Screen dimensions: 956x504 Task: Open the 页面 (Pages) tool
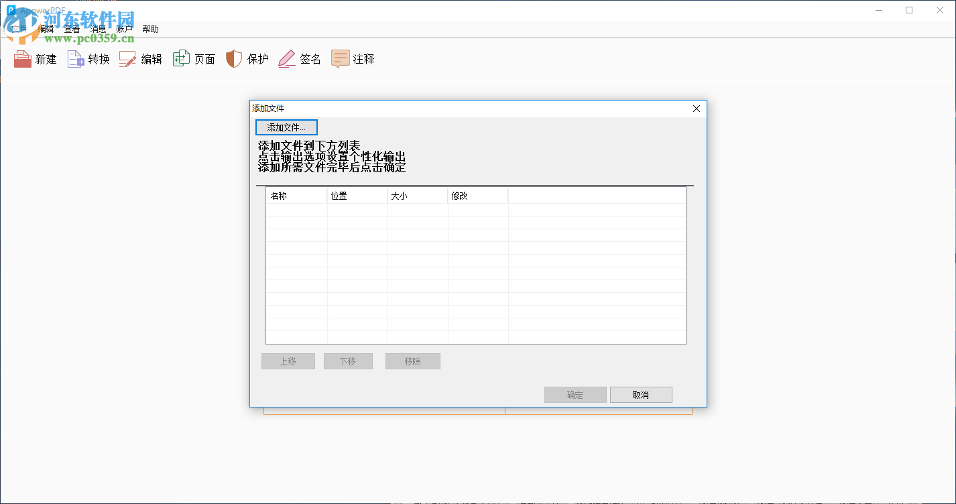pyautogui.click(x=193, y=59)
